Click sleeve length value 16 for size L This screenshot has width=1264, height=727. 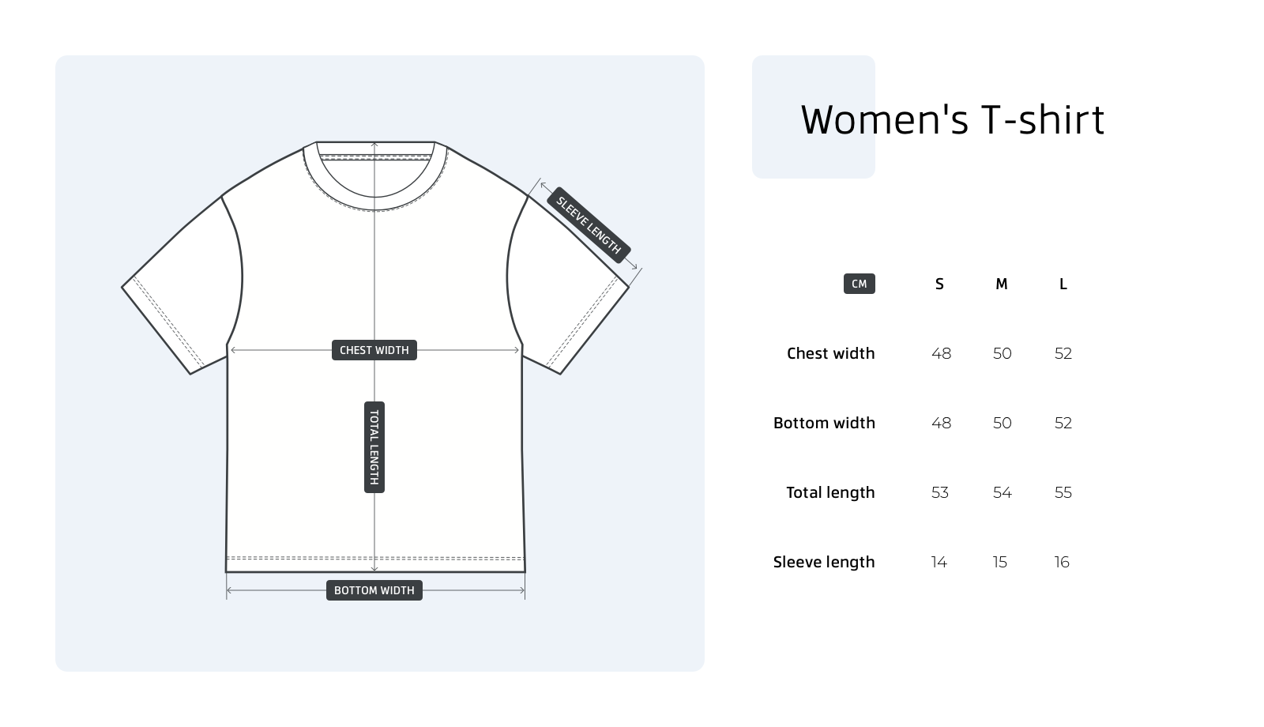tap(1062, 562)
